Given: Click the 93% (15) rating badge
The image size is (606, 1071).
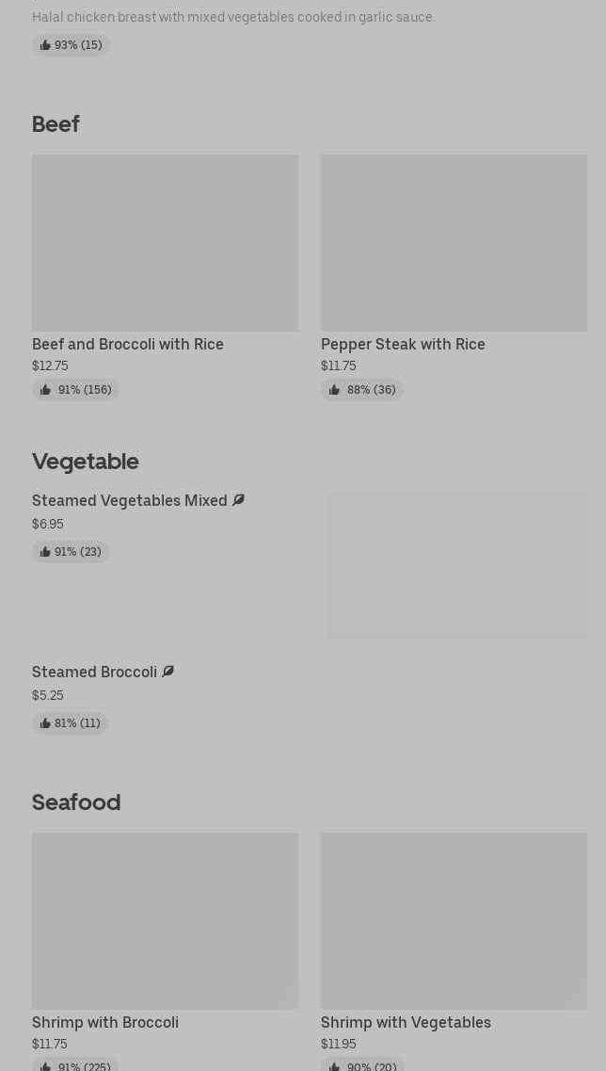Looking at the screenshot, I should point(71,45).
